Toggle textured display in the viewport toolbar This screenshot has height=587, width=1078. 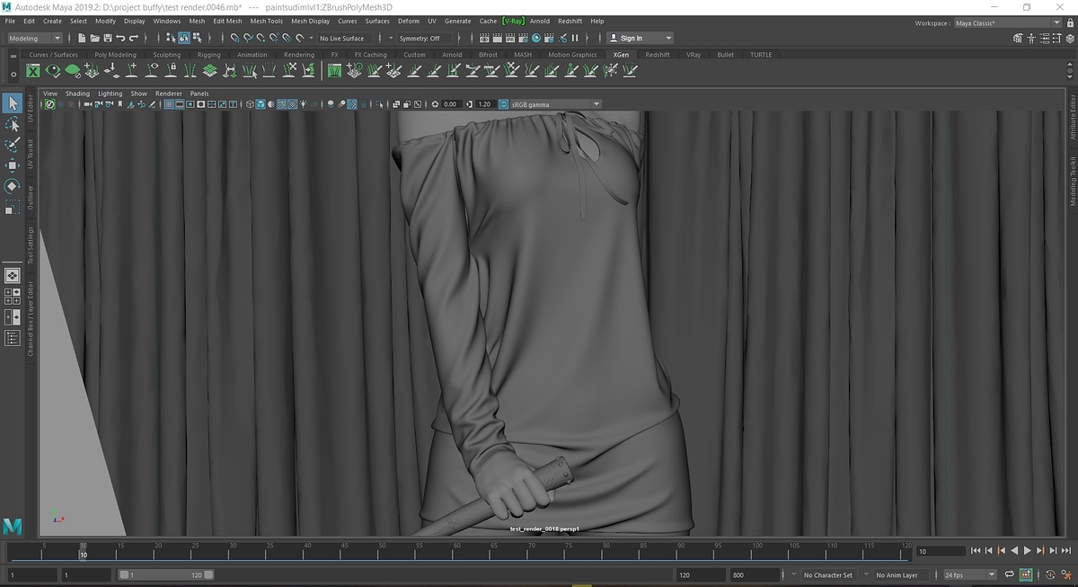(293, 104)
